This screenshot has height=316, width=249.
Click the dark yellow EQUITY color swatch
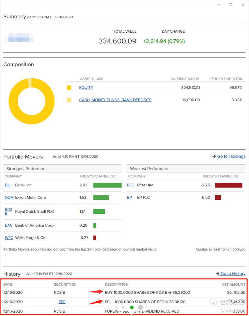[x=69, y=88]
